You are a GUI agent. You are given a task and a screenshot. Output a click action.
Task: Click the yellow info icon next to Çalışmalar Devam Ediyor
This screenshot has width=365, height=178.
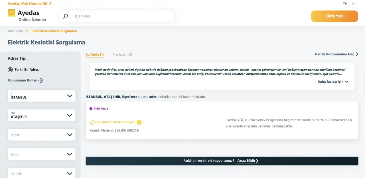tap(139, 122)
